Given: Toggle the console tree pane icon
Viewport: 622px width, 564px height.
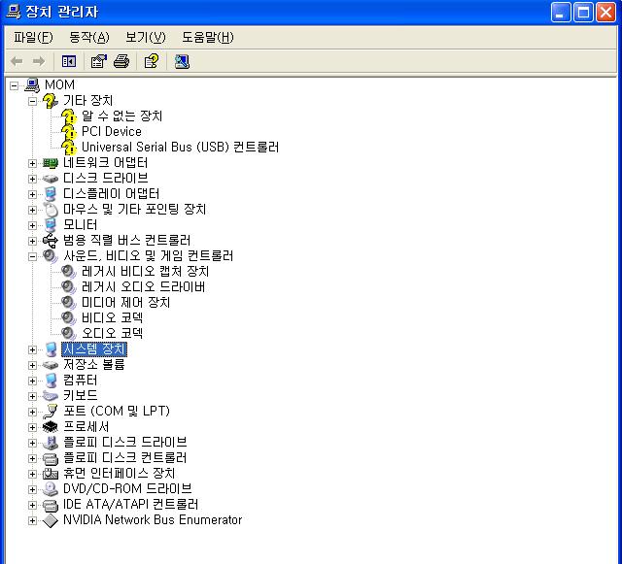Looking at the screenshot, I should pyautogui.click(x=69, y=61).
